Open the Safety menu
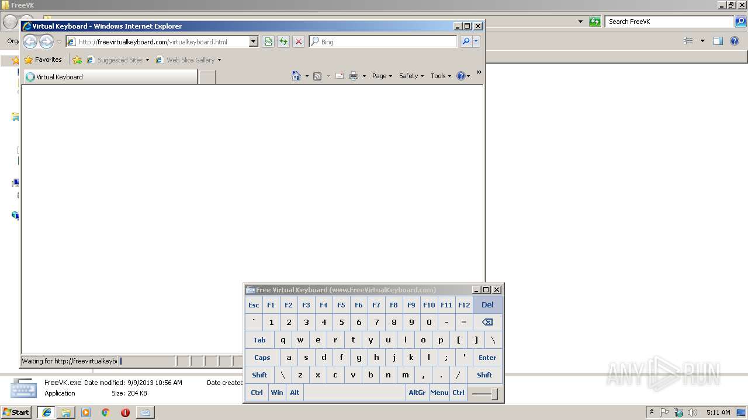The image size is (748, 420). pyautogui.click(x=411, y=76)
